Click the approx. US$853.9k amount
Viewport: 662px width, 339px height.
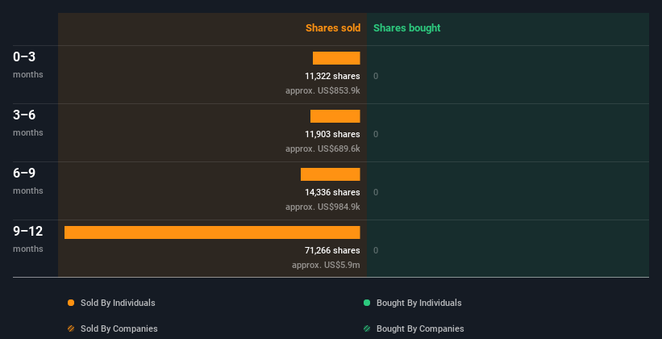pyautogui.click(x=323, y=90)
